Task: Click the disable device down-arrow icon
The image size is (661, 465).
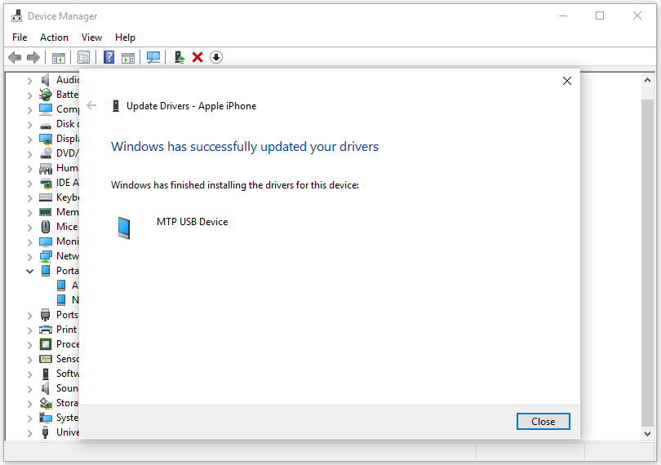Action: 216,57
